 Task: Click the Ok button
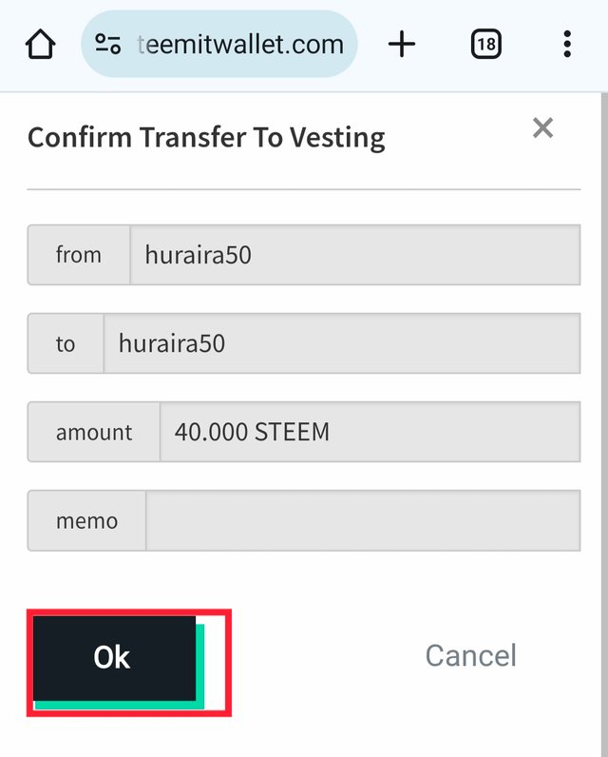(x=114, y=657)
